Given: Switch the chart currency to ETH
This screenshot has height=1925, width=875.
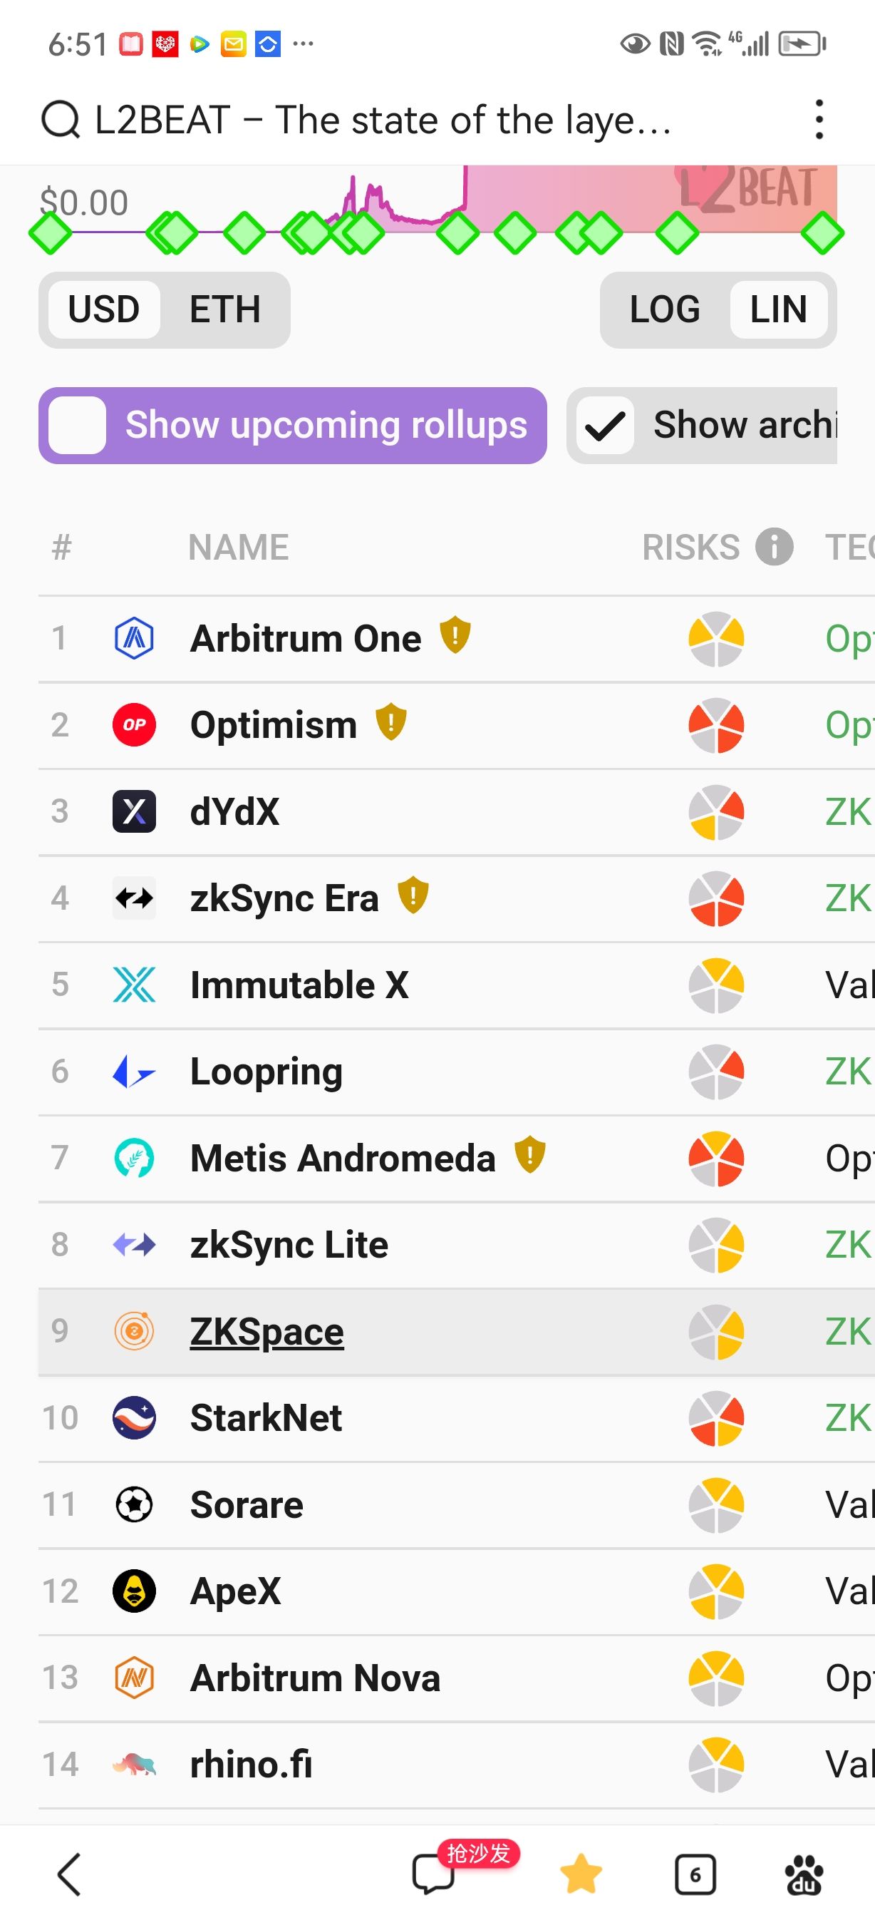Looking at the screenshot, I should pos(224,309).
